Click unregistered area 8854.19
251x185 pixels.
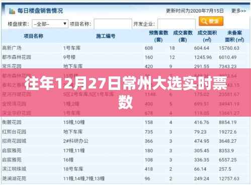(x=228, y=122)
